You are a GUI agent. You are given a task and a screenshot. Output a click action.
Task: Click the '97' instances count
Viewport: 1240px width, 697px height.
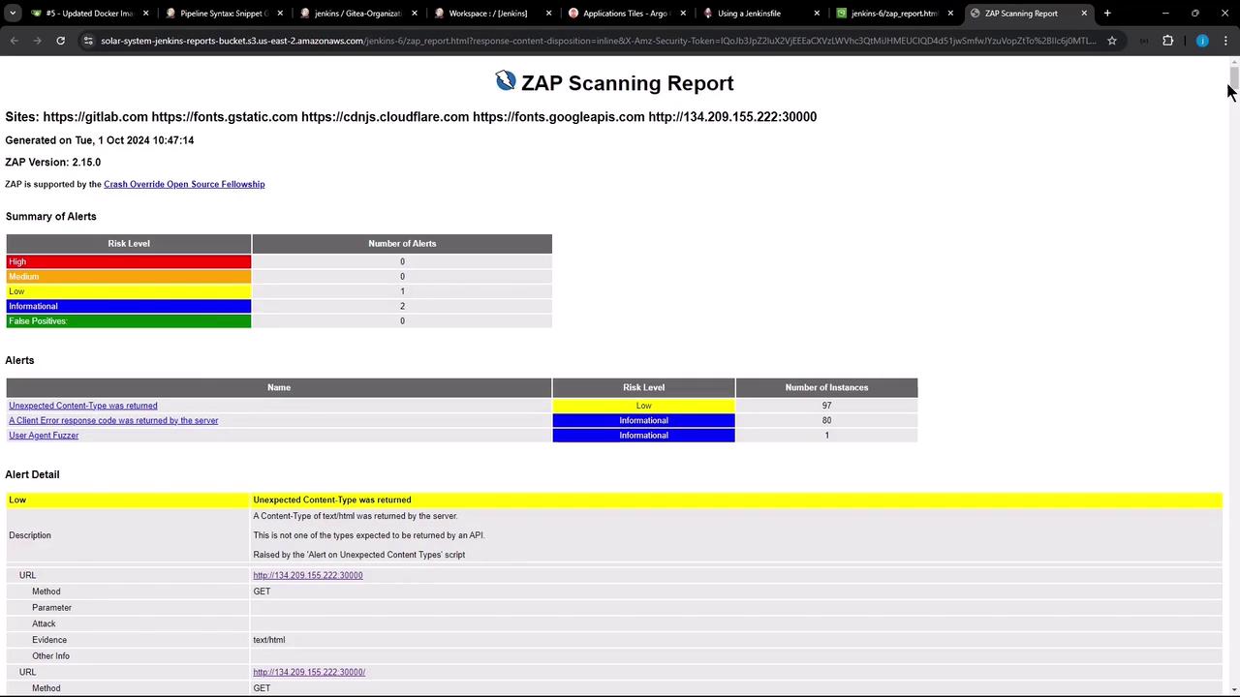tap(826, 406)
